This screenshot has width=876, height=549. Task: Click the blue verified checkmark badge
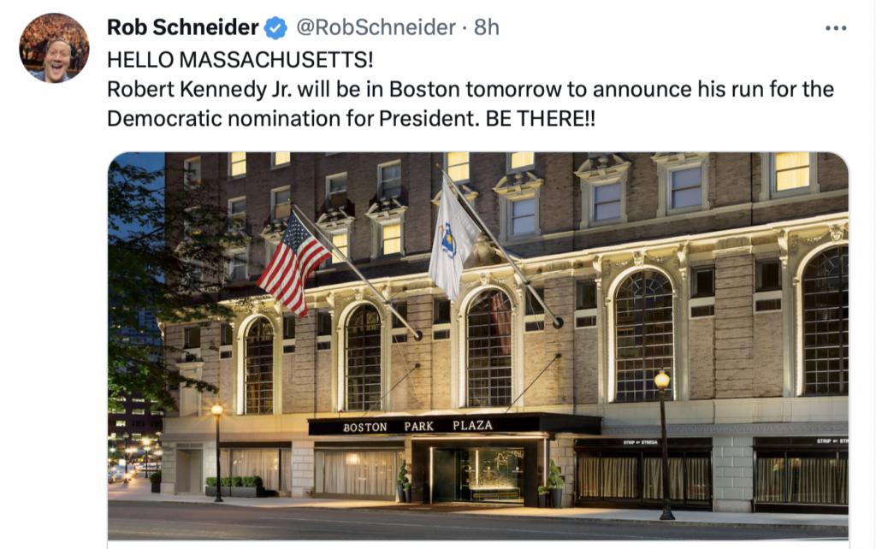(275, 27)
